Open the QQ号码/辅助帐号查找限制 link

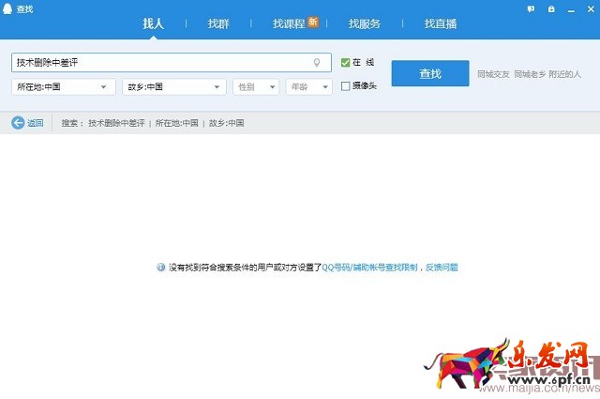(x=369, y=268)
